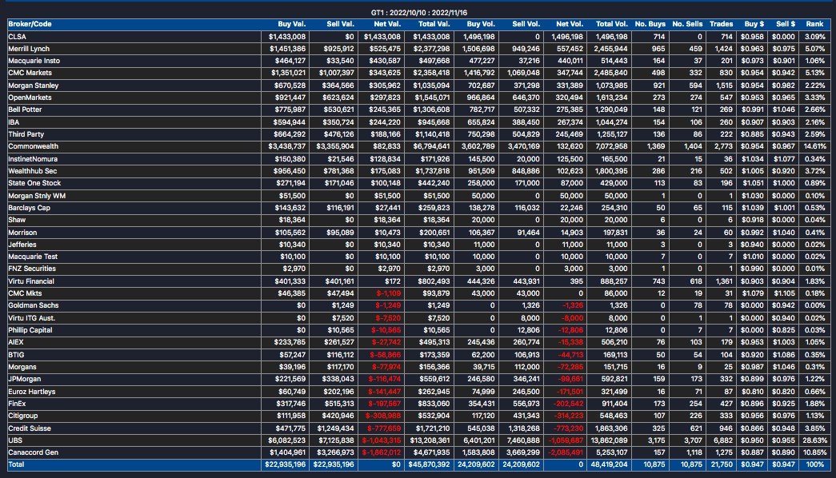Select the Macquarie Insto broker name
836x478 pixels.
pos(34,61)
